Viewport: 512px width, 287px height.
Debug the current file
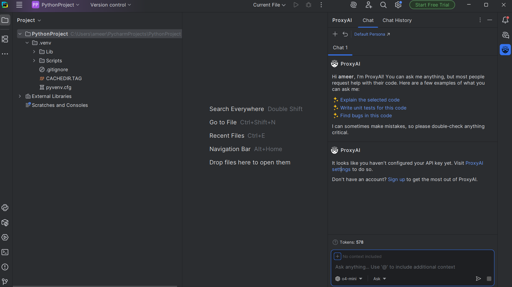tap(309, 5)
